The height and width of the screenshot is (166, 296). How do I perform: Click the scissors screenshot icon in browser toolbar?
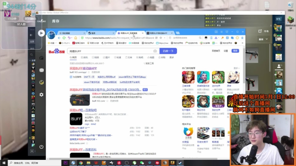216,38
